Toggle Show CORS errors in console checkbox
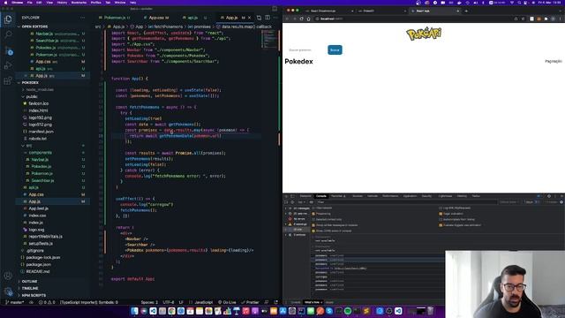This screenshot has width=565, height=318. [x=313, y=231]
